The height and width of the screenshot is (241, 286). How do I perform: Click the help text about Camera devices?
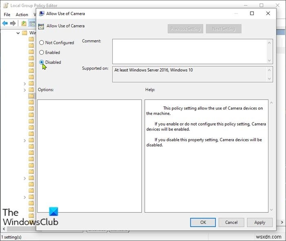pyautogui.click(x=206, y=126)
